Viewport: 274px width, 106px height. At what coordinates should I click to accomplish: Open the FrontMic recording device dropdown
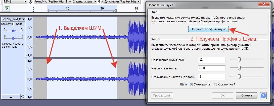[x=52, y=2]
